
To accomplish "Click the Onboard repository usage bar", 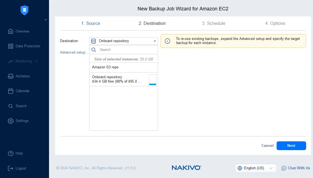I will tap(153, 80).
